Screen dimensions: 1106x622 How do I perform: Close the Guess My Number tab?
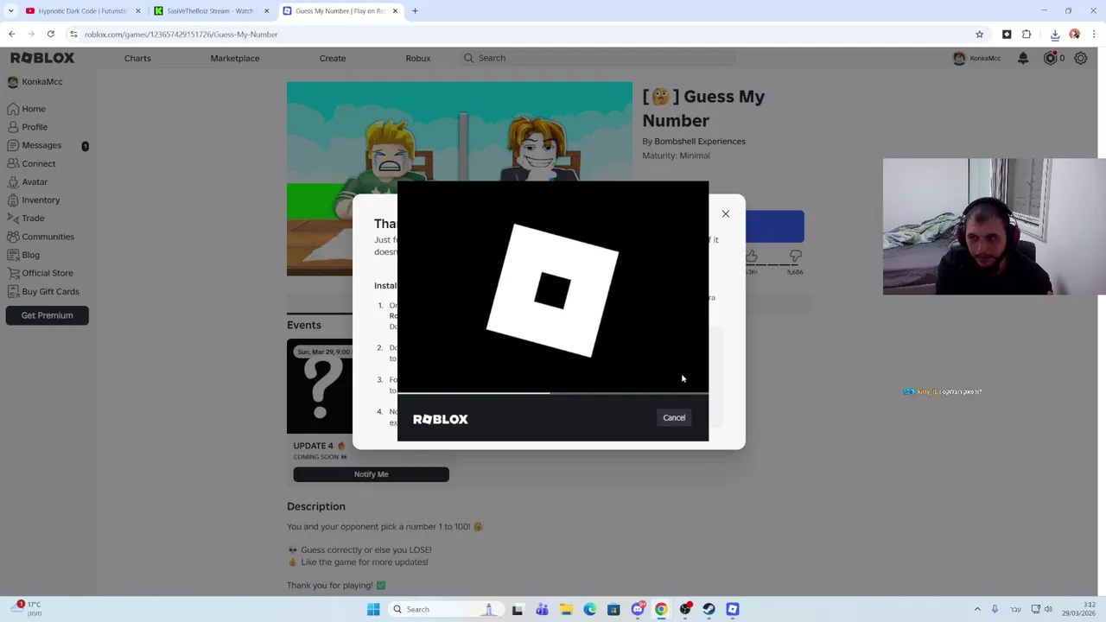396,11
